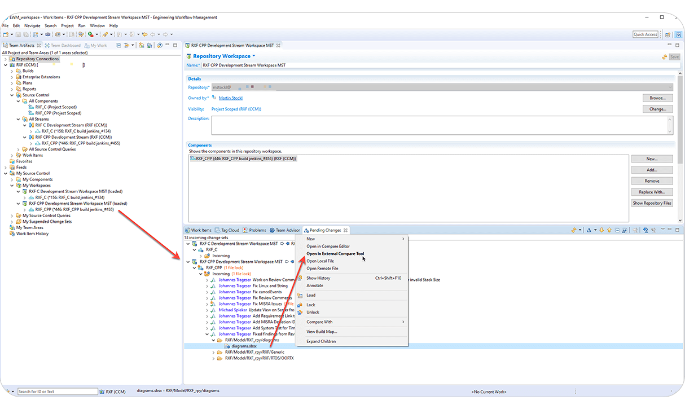Image resolution: width=685 pixels, height=409 pixels.
Task: Open the Repository field dropdown arrow
Action: pos(670,86)
